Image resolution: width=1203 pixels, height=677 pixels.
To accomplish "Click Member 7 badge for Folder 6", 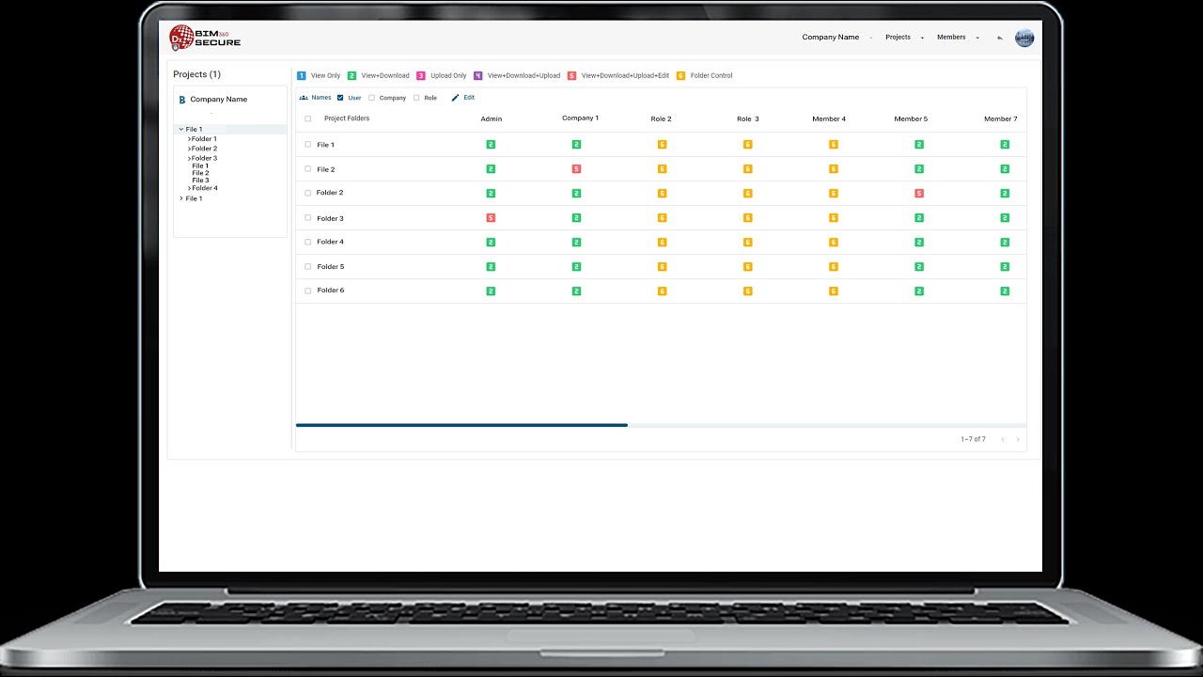I will coord(1005,291).
